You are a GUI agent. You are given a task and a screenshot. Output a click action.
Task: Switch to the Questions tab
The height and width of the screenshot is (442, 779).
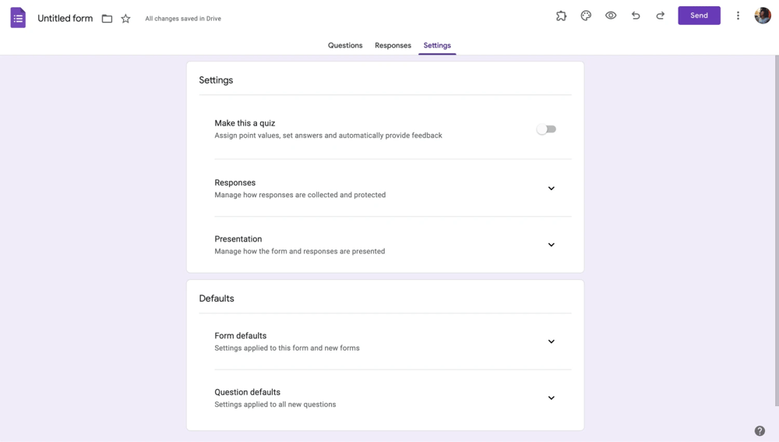click(345, 45)
